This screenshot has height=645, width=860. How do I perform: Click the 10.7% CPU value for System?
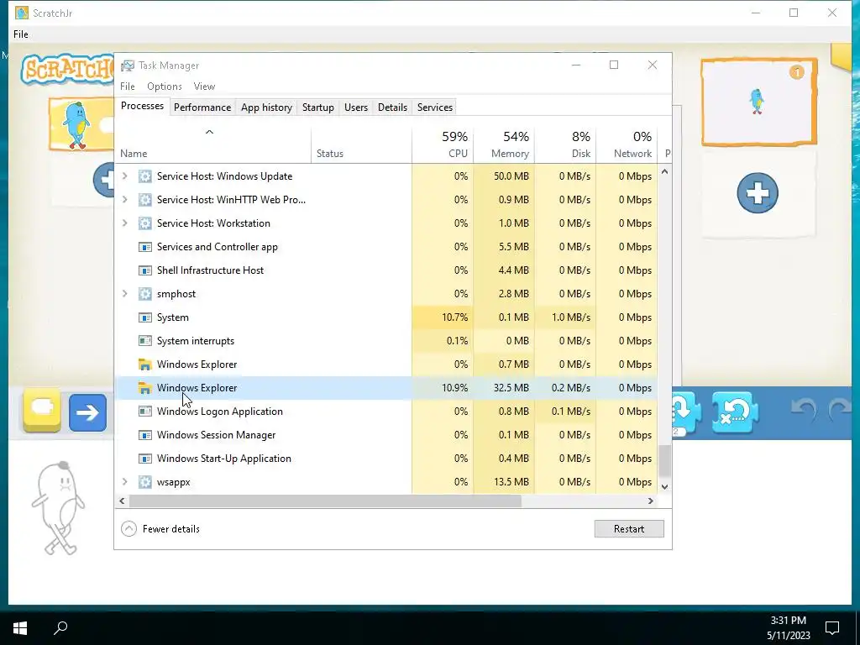coord(454,317)
